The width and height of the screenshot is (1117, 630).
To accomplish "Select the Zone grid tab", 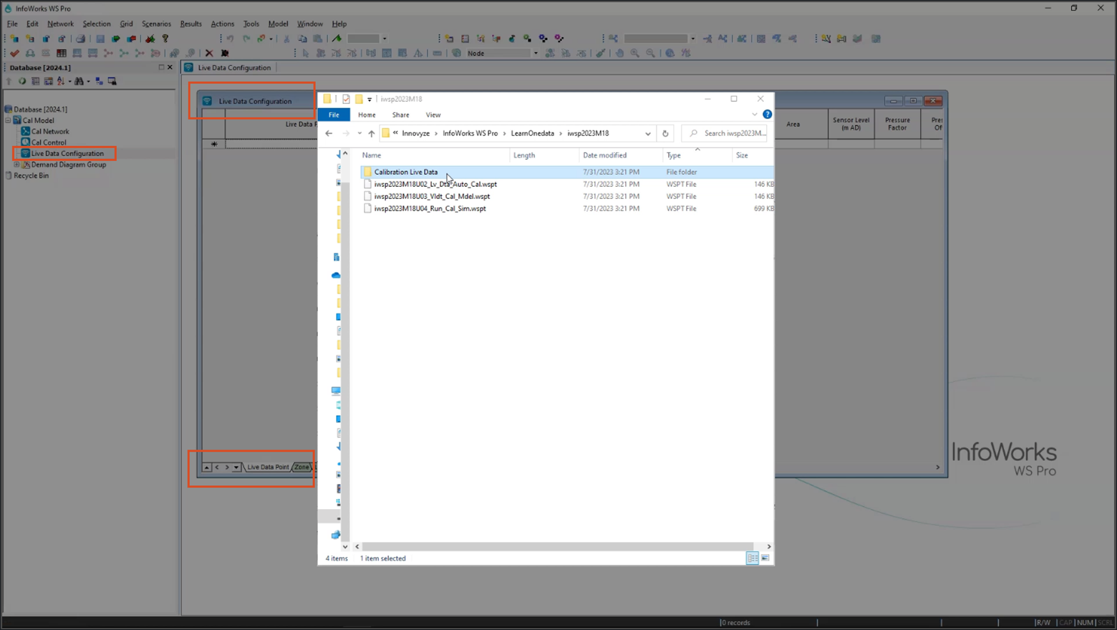I will [301, 467].
